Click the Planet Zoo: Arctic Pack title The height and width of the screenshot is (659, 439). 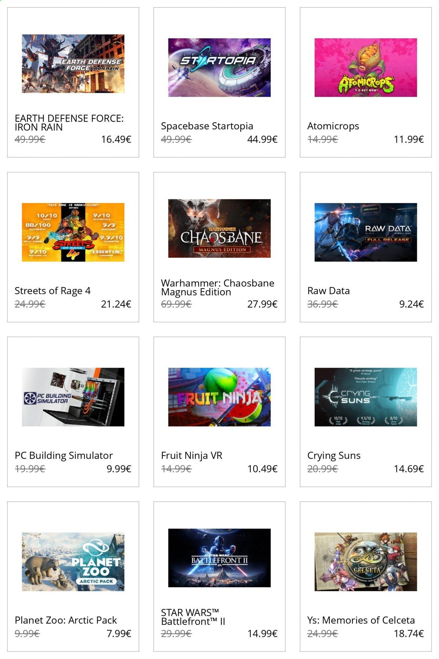[x=66, y=620]
